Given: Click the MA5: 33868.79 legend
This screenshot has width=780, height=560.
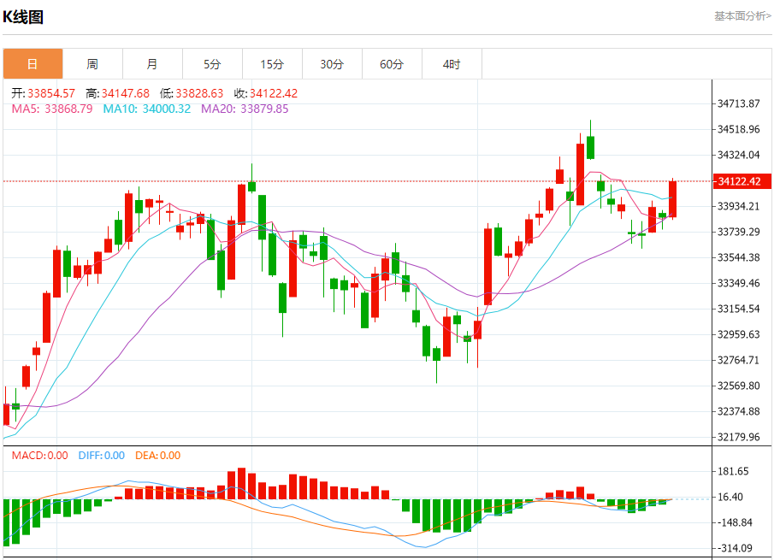Looking at the screenshot, I should pyautogui.click(x=52, y=109).
